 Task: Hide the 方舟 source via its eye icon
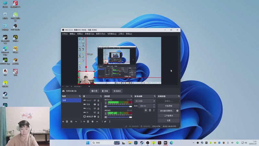click(95, 104)
